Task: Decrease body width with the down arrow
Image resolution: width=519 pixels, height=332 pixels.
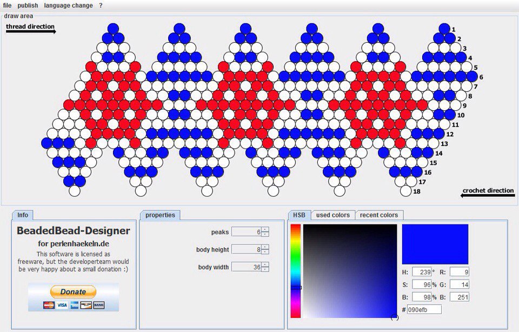Action: click(x=265, y=269)
